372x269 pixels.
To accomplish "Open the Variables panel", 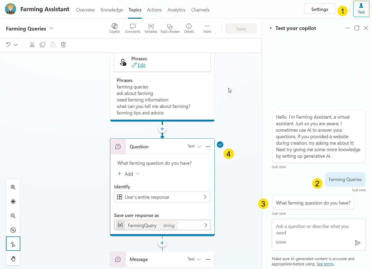I will point(151,28).
